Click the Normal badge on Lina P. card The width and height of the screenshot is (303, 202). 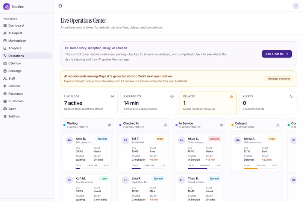click(x=158, y=179)
